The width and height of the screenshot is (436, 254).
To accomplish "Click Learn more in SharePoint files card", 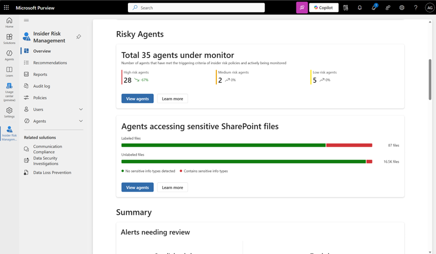I will (x=172, y=187).
